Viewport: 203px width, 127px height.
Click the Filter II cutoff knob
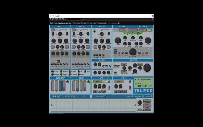pos(148,40)
